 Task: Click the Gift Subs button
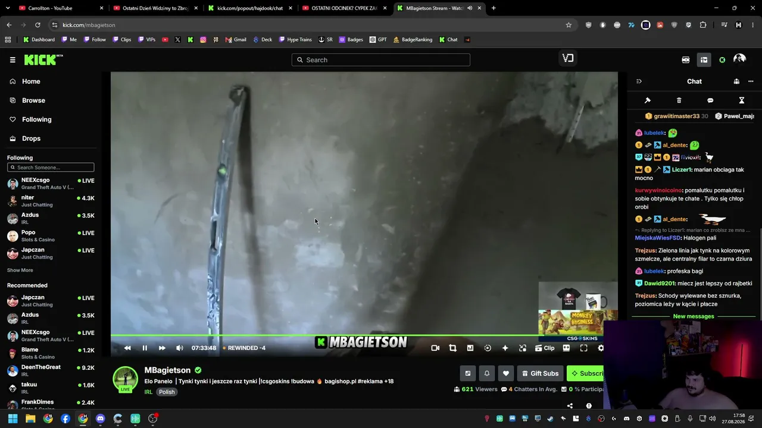coord(541,373)
